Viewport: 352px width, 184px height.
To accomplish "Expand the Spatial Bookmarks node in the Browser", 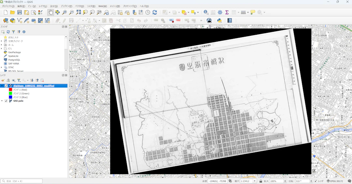I will tap(2, 41).
